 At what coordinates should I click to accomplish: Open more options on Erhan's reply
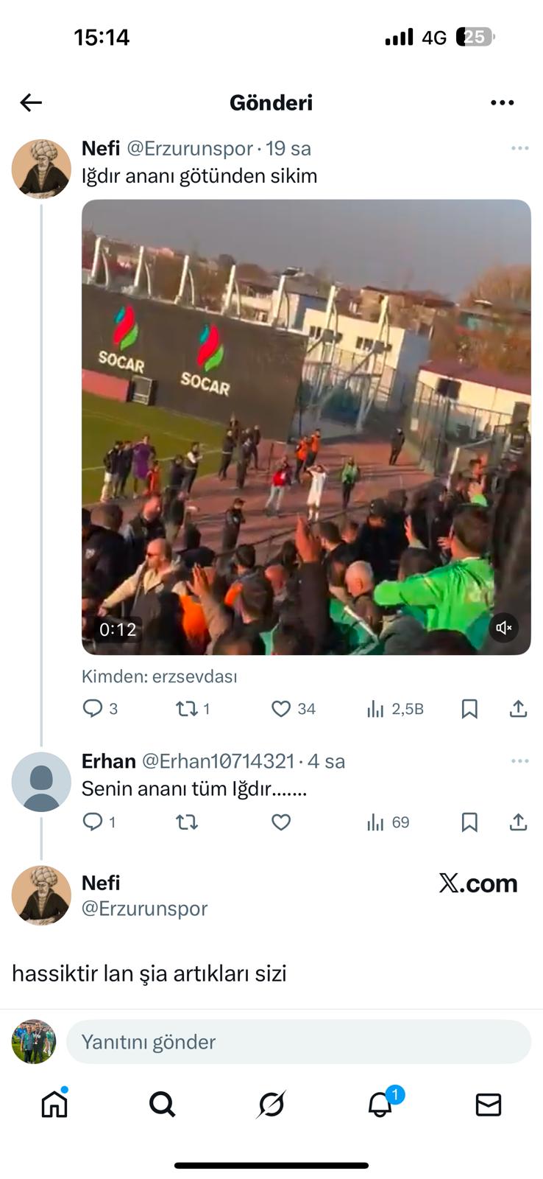[x=519, y=761]
